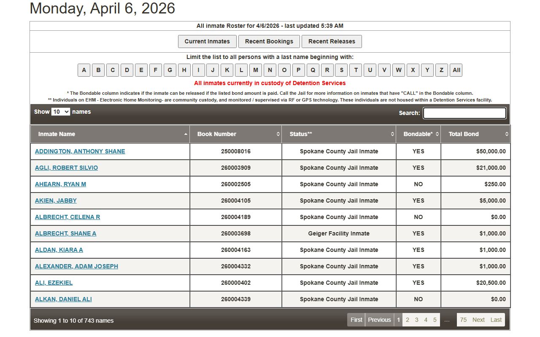
Task: Filter last names by letter M
Action: click(x=256, y=70)
